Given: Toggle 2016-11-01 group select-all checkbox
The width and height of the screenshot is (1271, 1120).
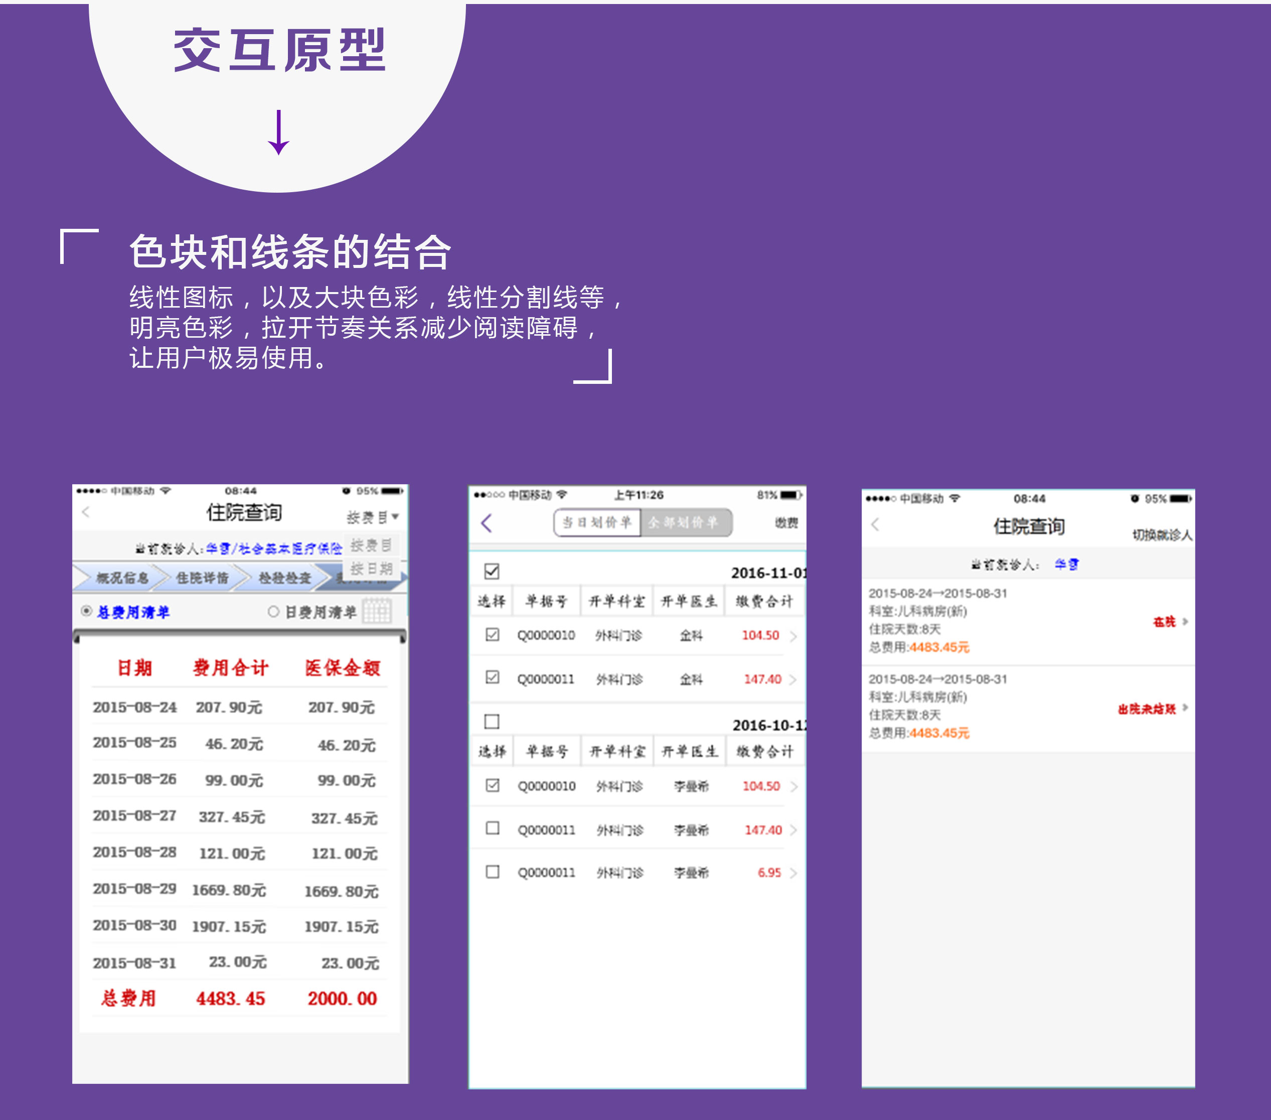Looking at the screenshot, I should (492, 571).
